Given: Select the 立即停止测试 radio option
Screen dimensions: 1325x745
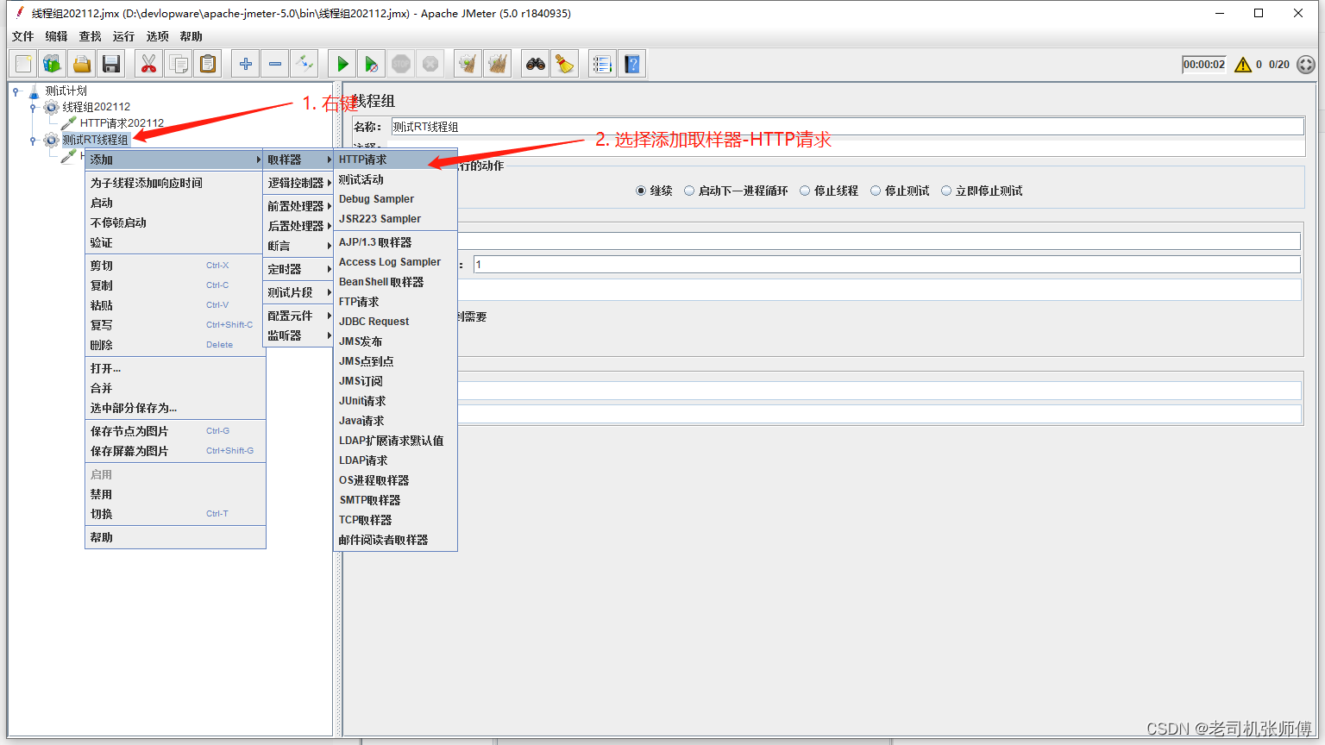Looking at the screenshot, I should [946, 191].
